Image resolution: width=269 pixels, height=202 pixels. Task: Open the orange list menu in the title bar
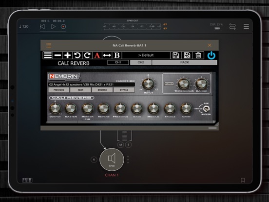pos(49,45)
